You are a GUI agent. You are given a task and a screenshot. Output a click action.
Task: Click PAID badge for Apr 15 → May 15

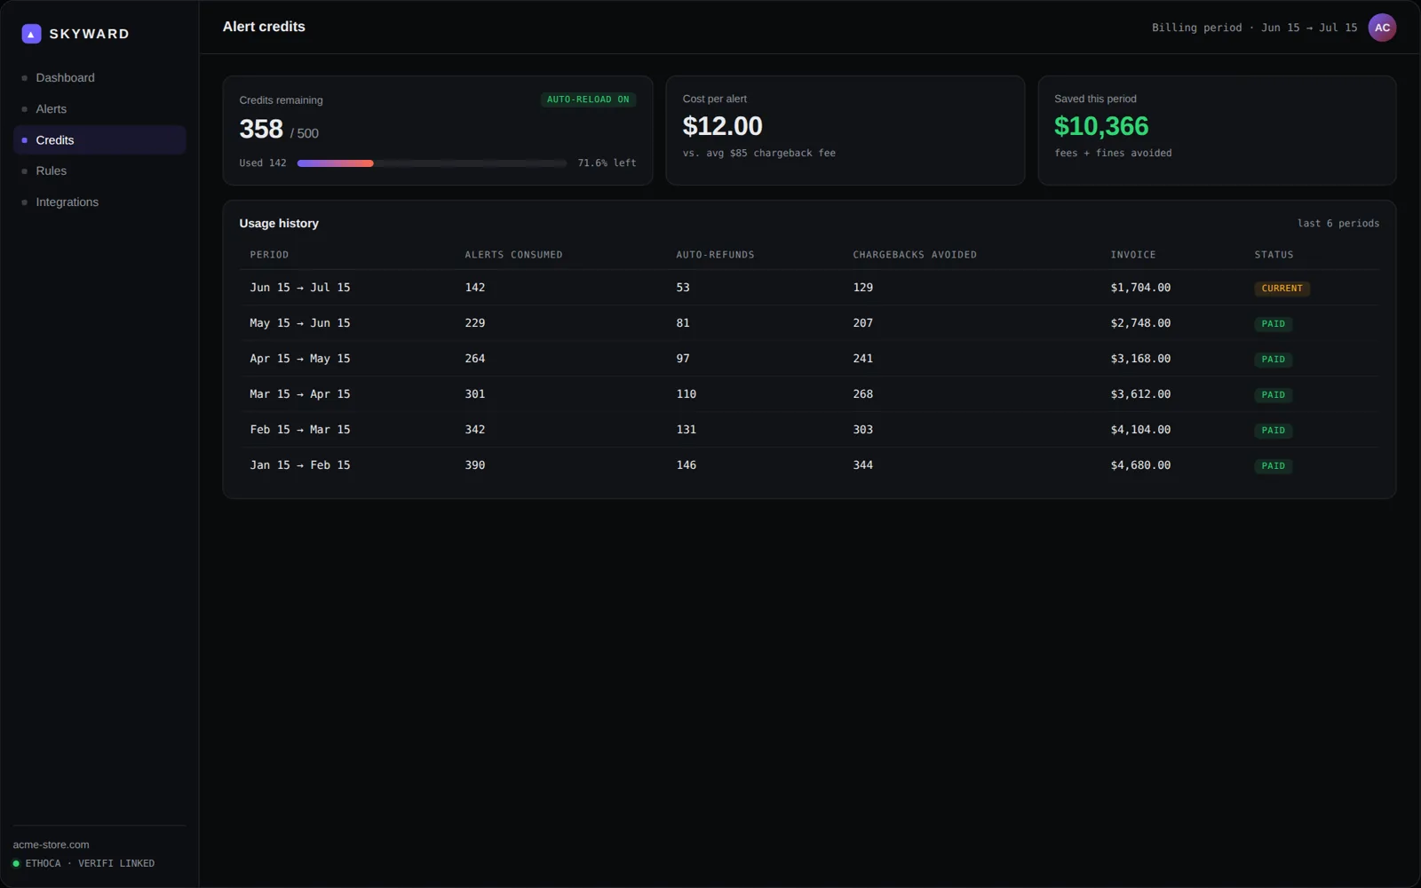(1273, 360)
